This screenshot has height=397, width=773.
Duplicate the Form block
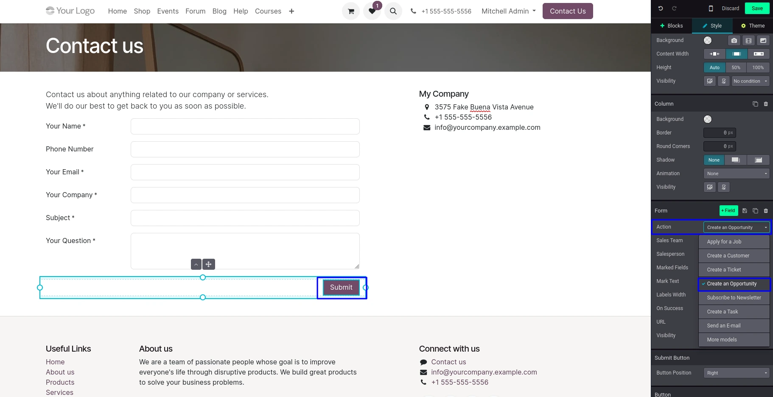[755, 211]
